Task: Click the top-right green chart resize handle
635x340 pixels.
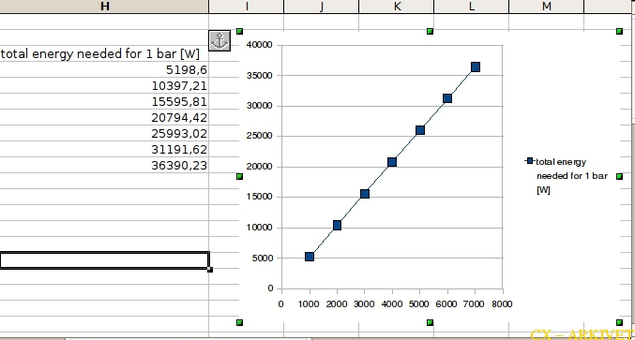Action: click(619, 32)
